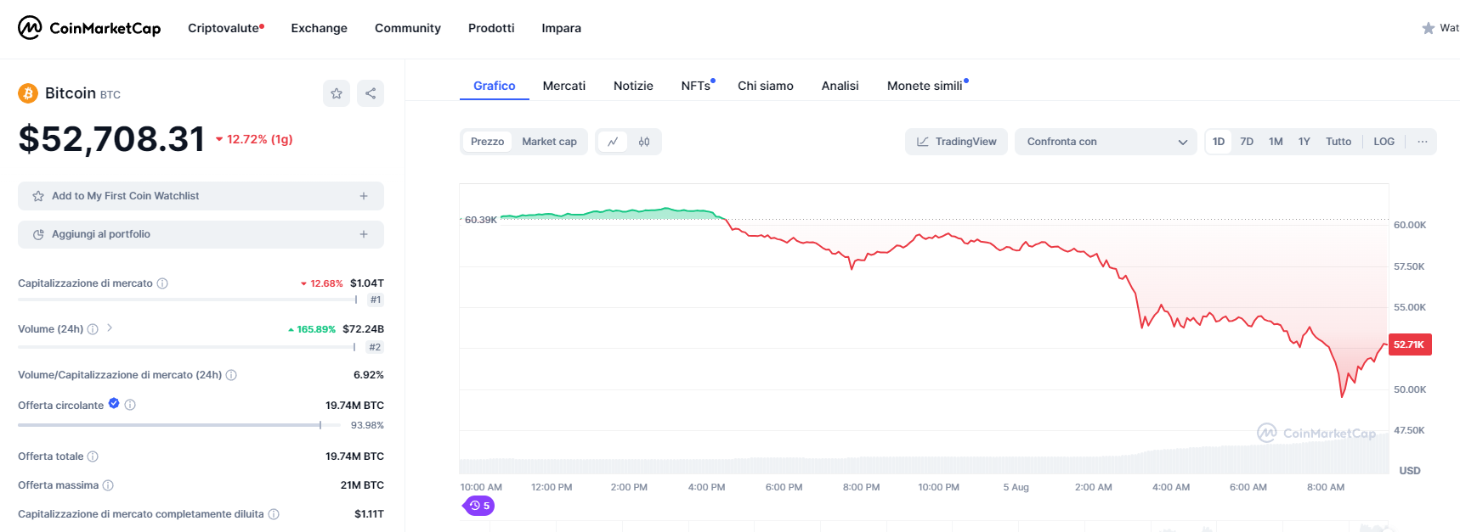This screenshot has height=532, width=1460.
Task: Select the line chart icon
Action: click(x=612, y=142)
